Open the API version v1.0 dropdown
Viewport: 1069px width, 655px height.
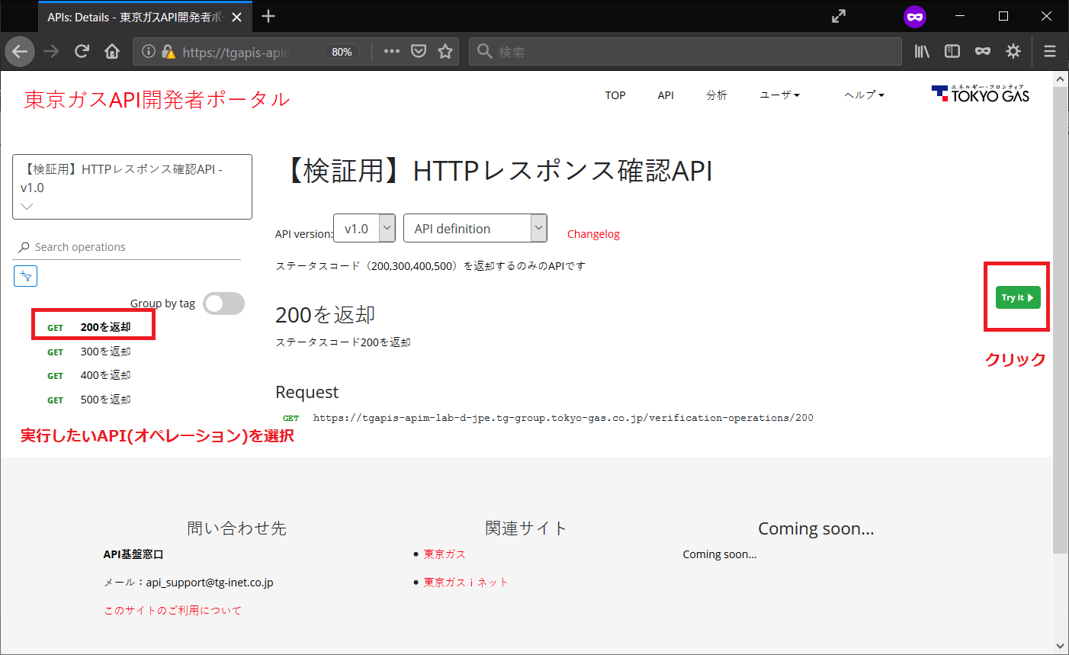point(364,228)
